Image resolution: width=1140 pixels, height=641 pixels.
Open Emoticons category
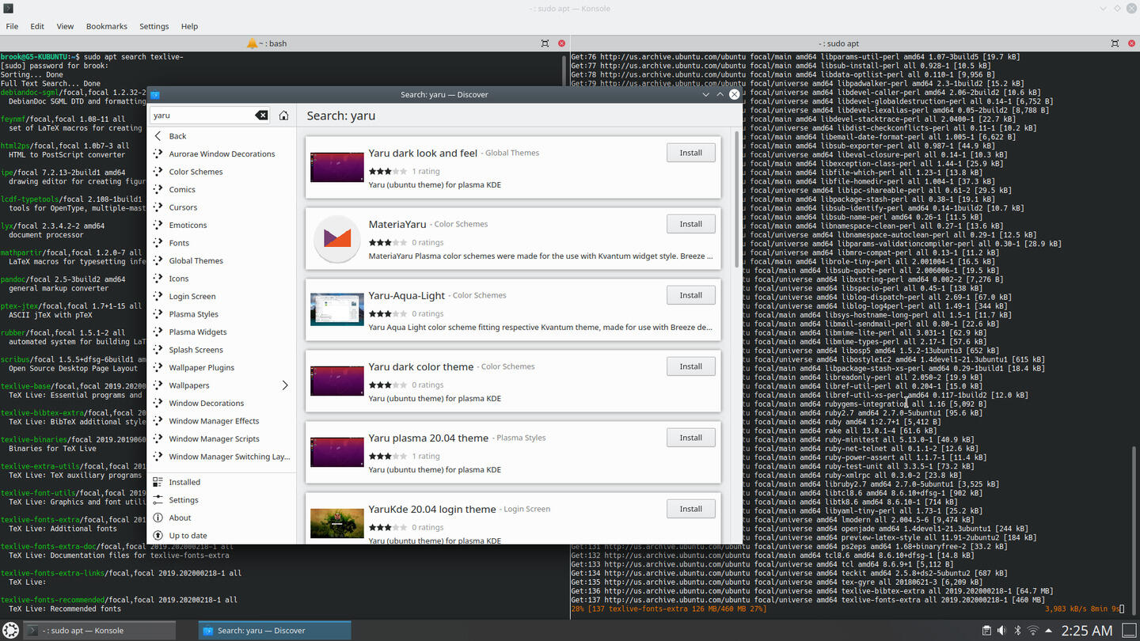(x=222, y=225)
